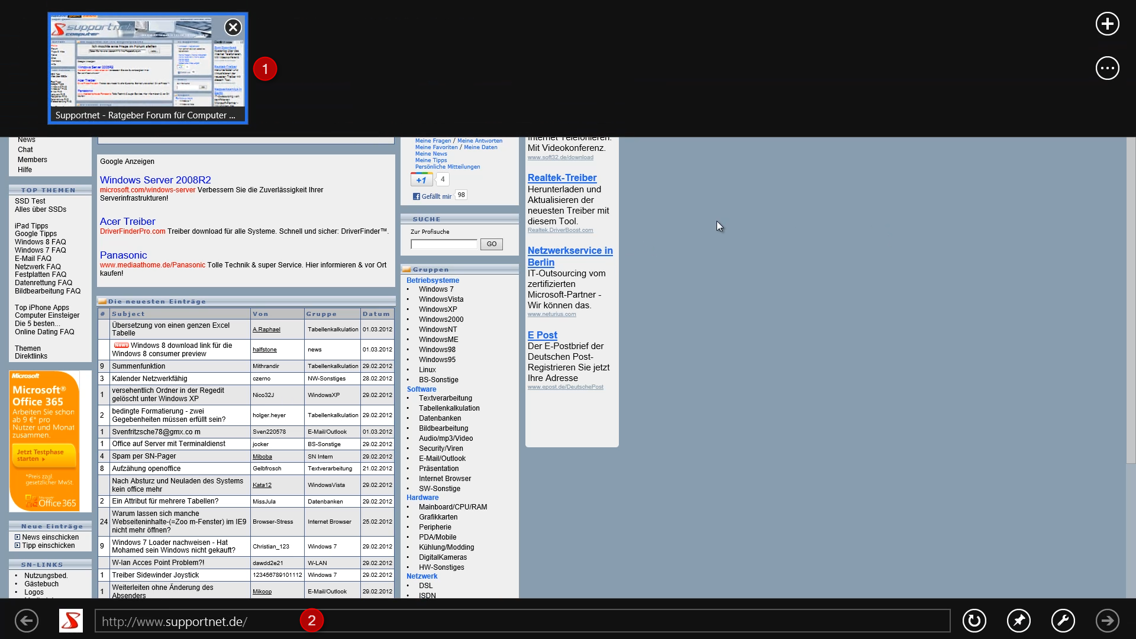
Task: Open Persönliche Mitteilungen link
Action: coord(448,167)
